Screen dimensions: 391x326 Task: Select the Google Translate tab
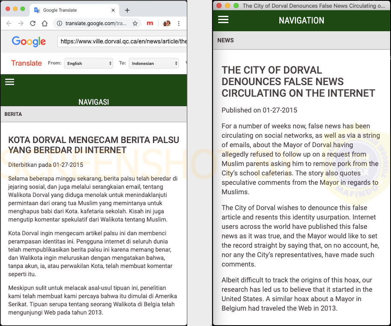[74, 10]
